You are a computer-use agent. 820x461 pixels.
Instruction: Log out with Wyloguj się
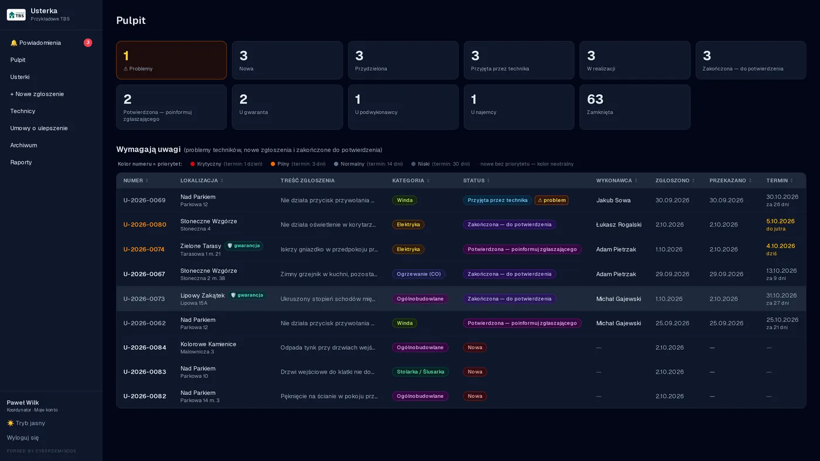click(23, 438)
